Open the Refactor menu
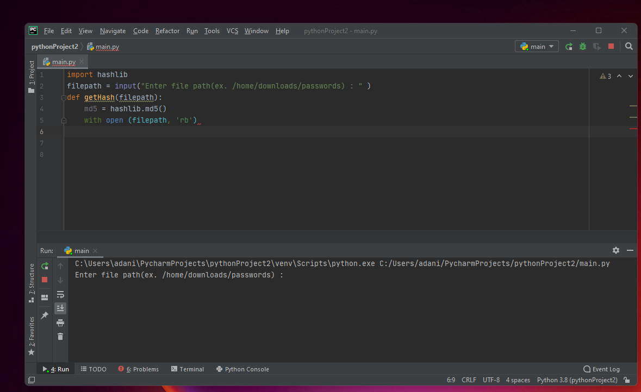This screenshot has width=641, height=392. (167, 31)
